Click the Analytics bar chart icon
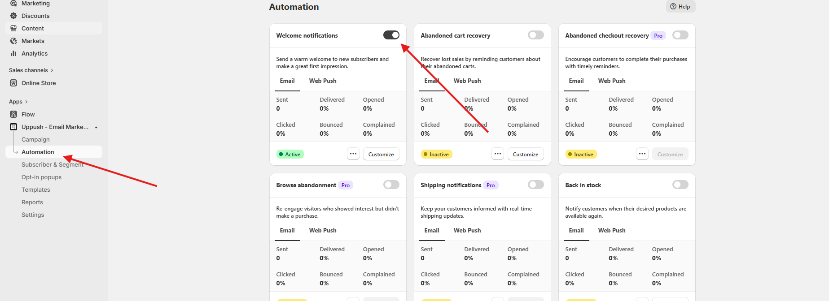829x301 pixels. click(x=13, y=53)
